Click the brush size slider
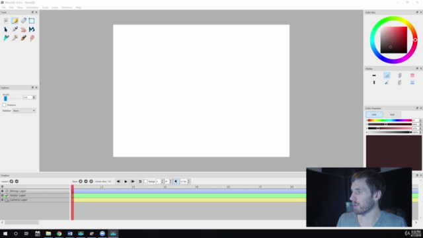The width and height of the screenshot is (423, 238). (x=12, y=99)
